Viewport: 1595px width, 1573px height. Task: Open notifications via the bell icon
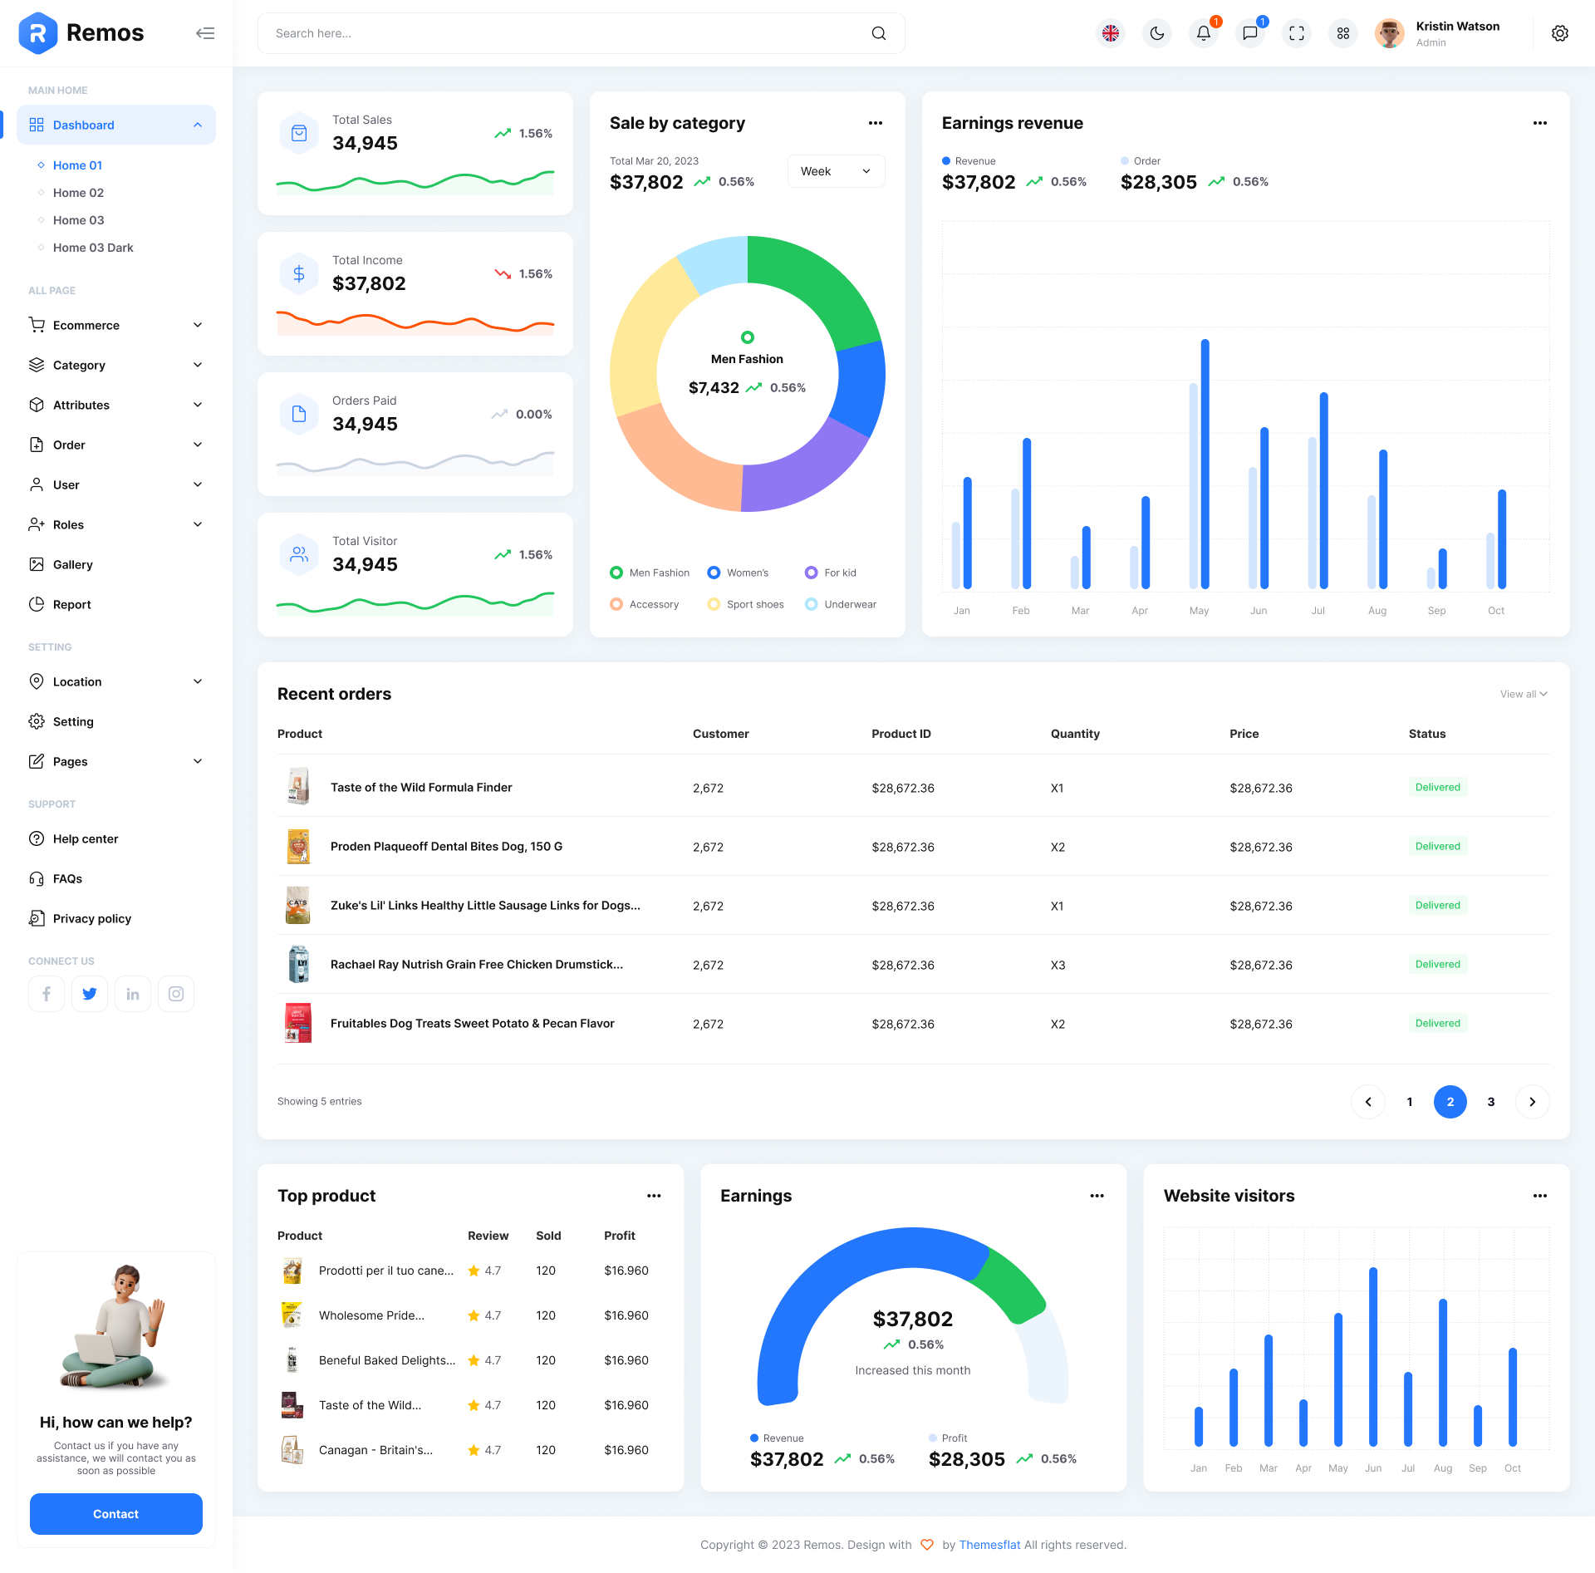[x=1203, y=33]
